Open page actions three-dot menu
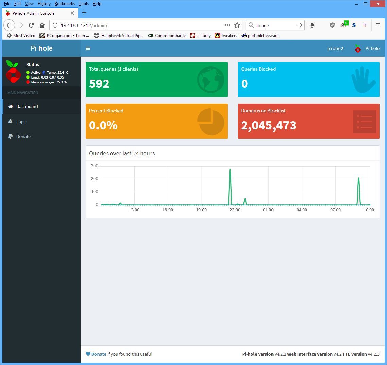The width and height of the screenshot is (387, 365). pos(228,25)
